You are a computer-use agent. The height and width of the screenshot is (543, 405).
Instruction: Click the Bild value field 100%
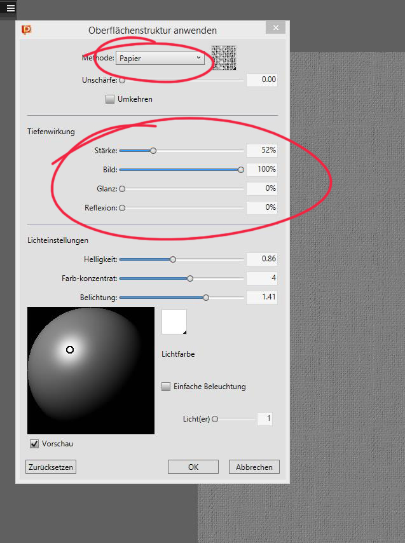coord(262,169)
